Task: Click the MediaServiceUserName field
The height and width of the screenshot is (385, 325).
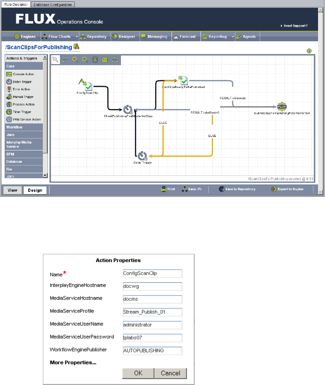Action: [153, 325]
